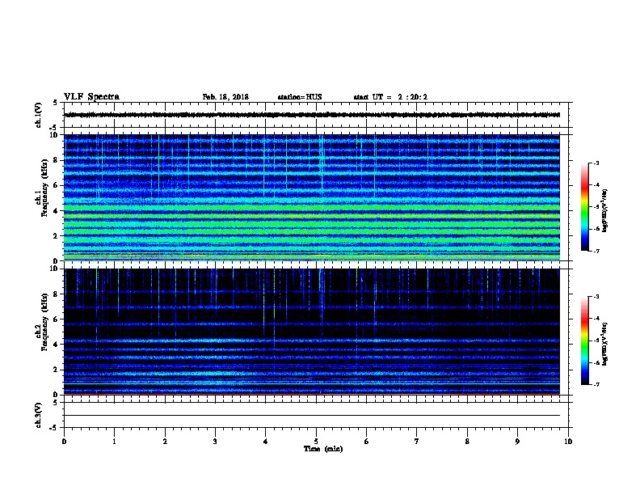Click the ch.1 color bar unit label
The height and width of the screenshot is (495, 640).
pos(604,210)
